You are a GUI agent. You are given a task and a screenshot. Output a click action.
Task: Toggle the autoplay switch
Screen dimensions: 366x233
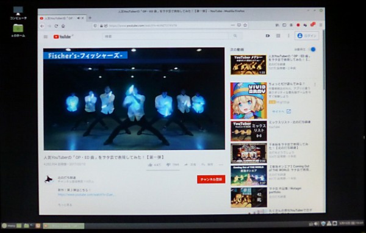tap(312, 49)
